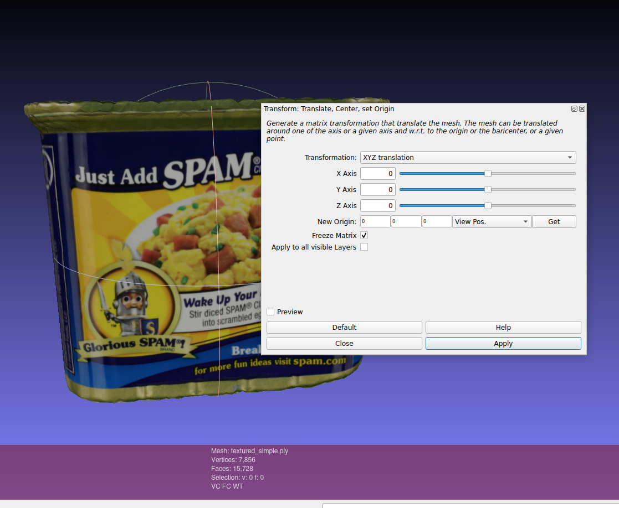This screenshot has height=508, width=619.
Task: Select the X Axis value field showing 0
Action: tap(377, 173)
